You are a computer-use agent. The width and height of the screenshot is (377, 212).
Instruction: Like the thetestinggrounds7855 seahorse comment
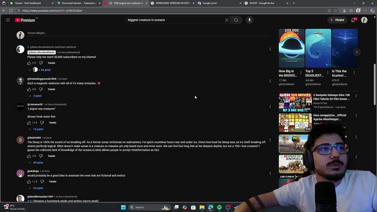pyautogui.click(x=29, y=89)
